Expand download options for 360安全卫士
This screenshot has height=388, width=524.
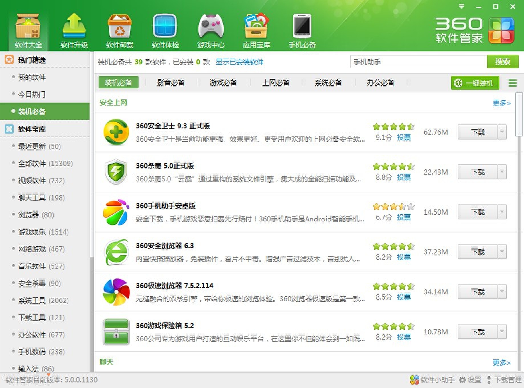pyautogui.click(x=502, y=132)
